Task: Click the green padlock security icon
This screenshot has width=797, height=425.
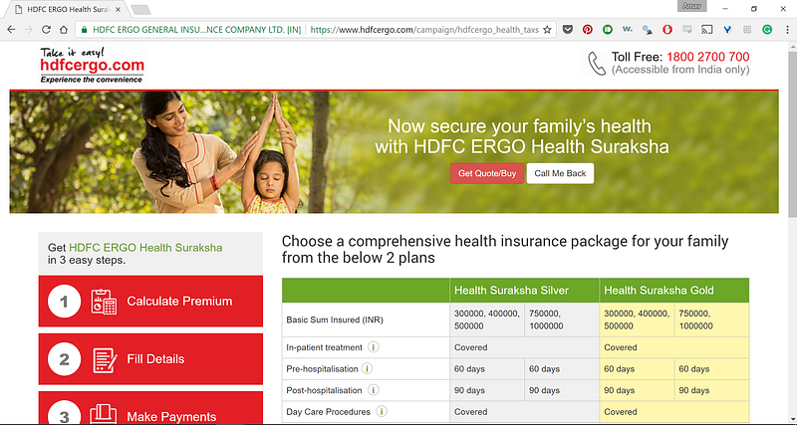Action: tap(85, 30)
